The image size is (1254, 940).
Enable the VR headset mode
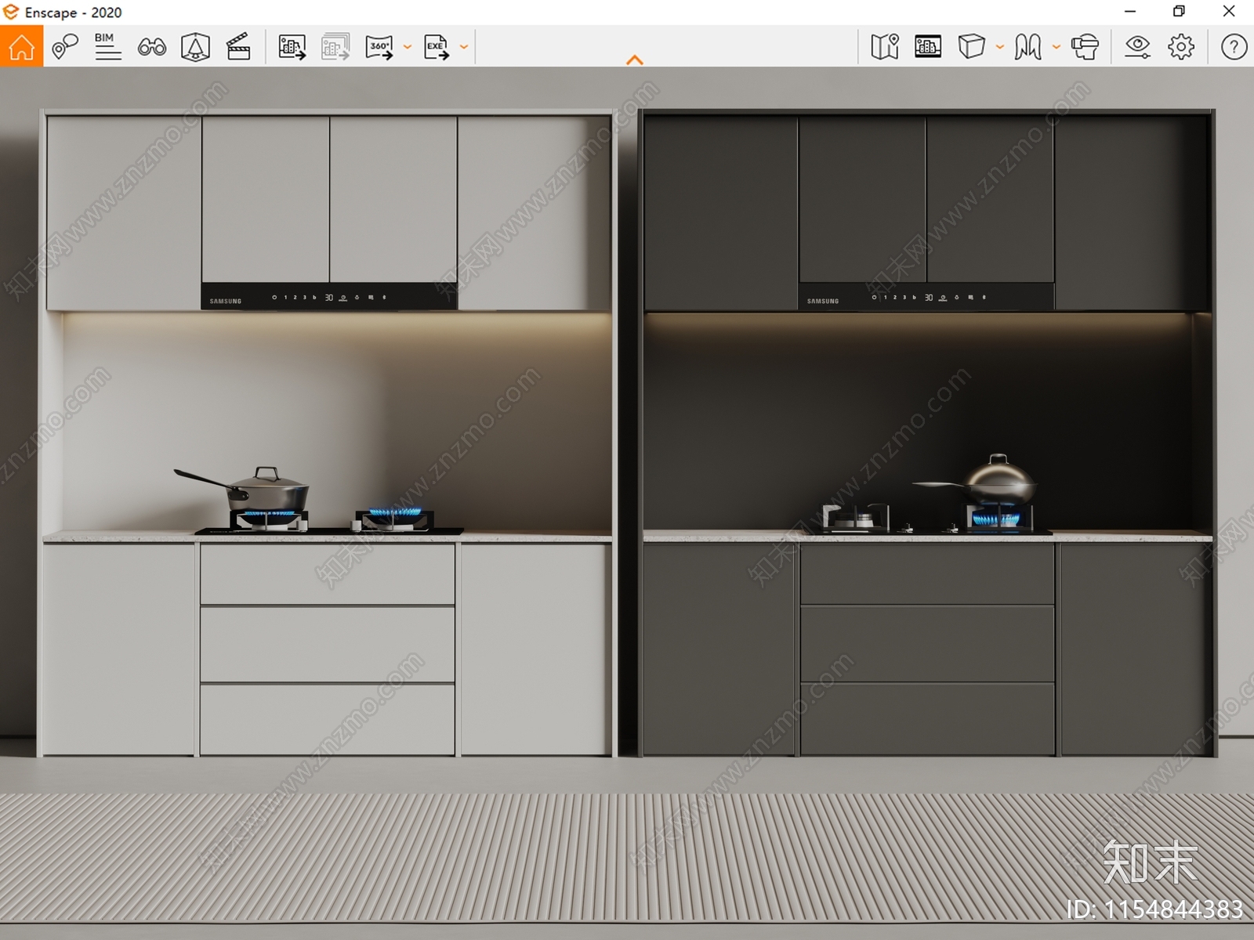tap(1085, 47)
